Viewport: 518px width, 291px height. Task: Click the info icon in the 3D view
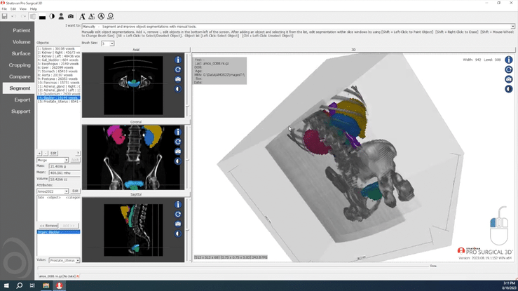tap(508, 60)
